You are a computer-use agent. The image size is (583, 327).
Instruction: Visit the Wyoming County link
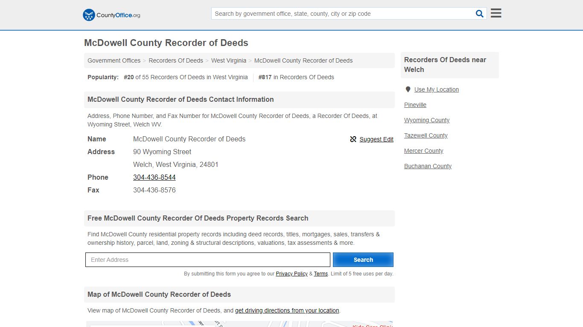coord(427,120)
